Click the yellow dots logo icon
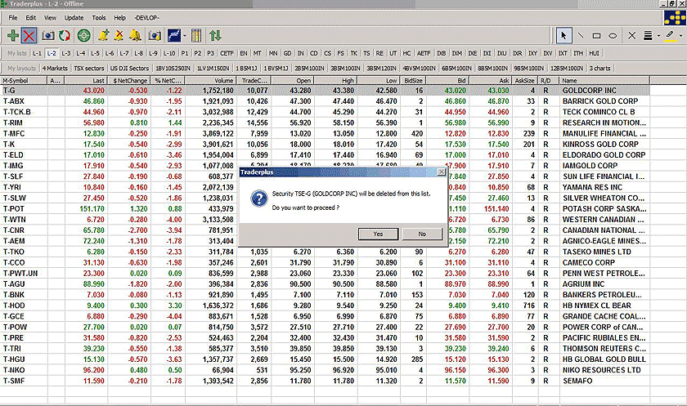Viewport: 687px width, 406px height. (675, 17)
